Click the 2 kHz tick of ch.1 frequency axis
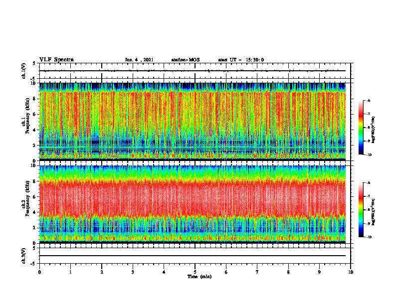 (x=35, y=145)
